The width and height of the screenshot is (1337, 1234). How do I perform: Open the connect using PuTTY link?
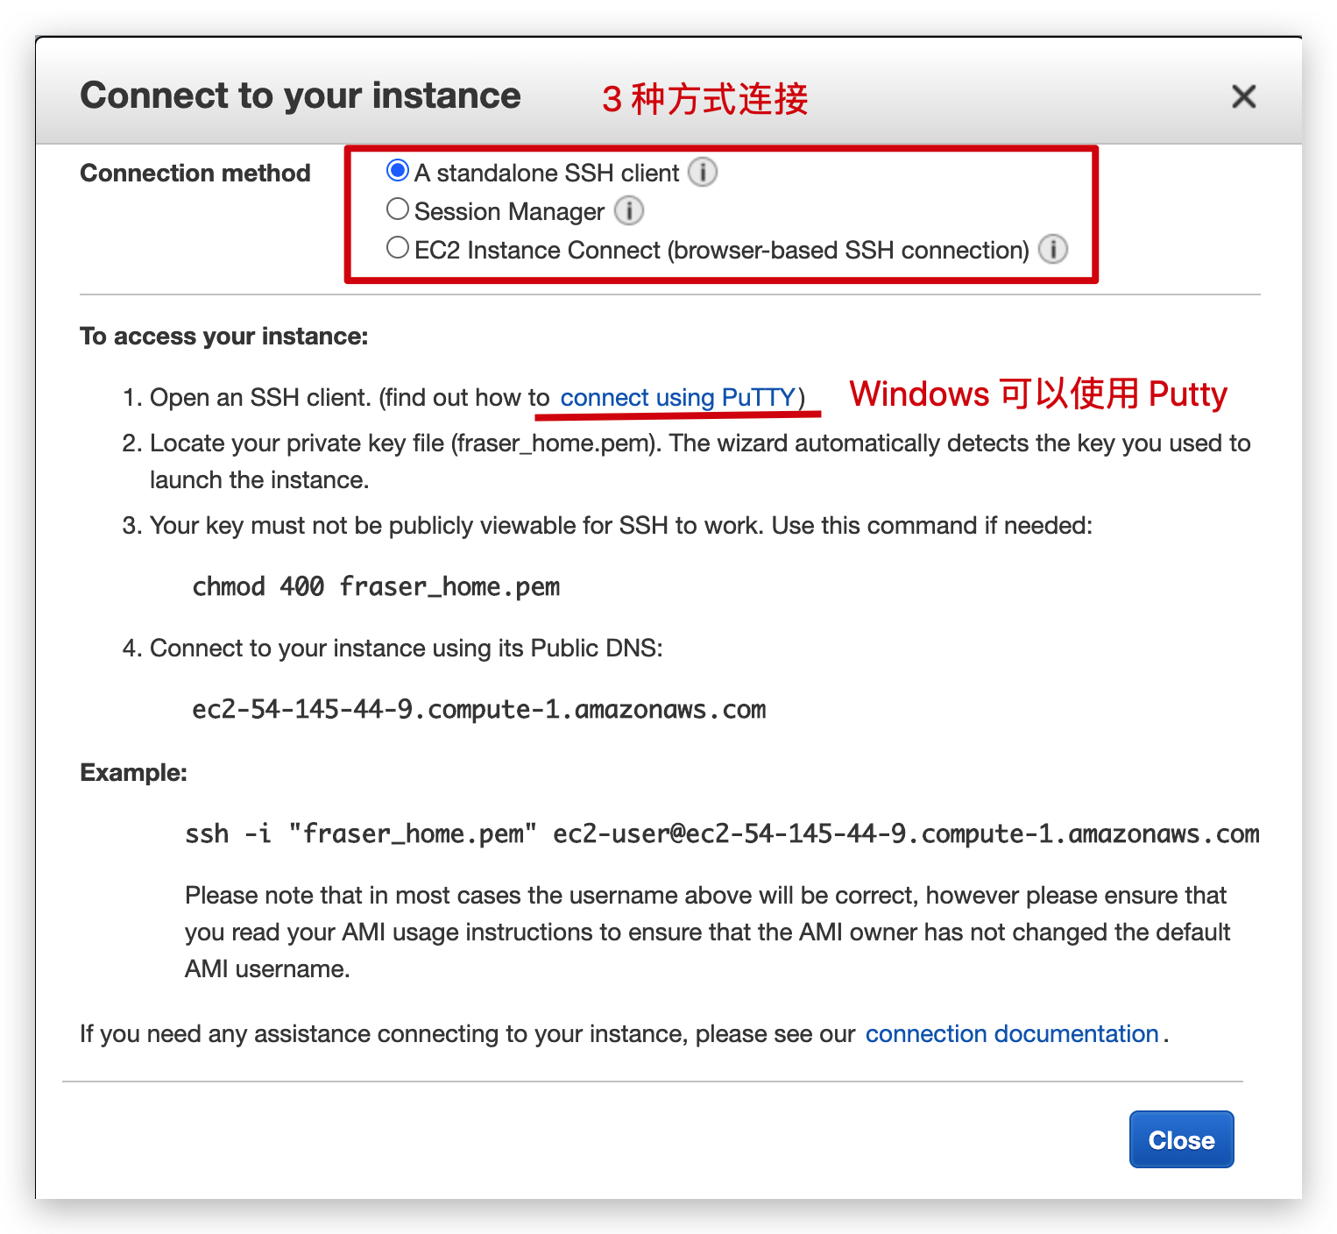(678, 398)
